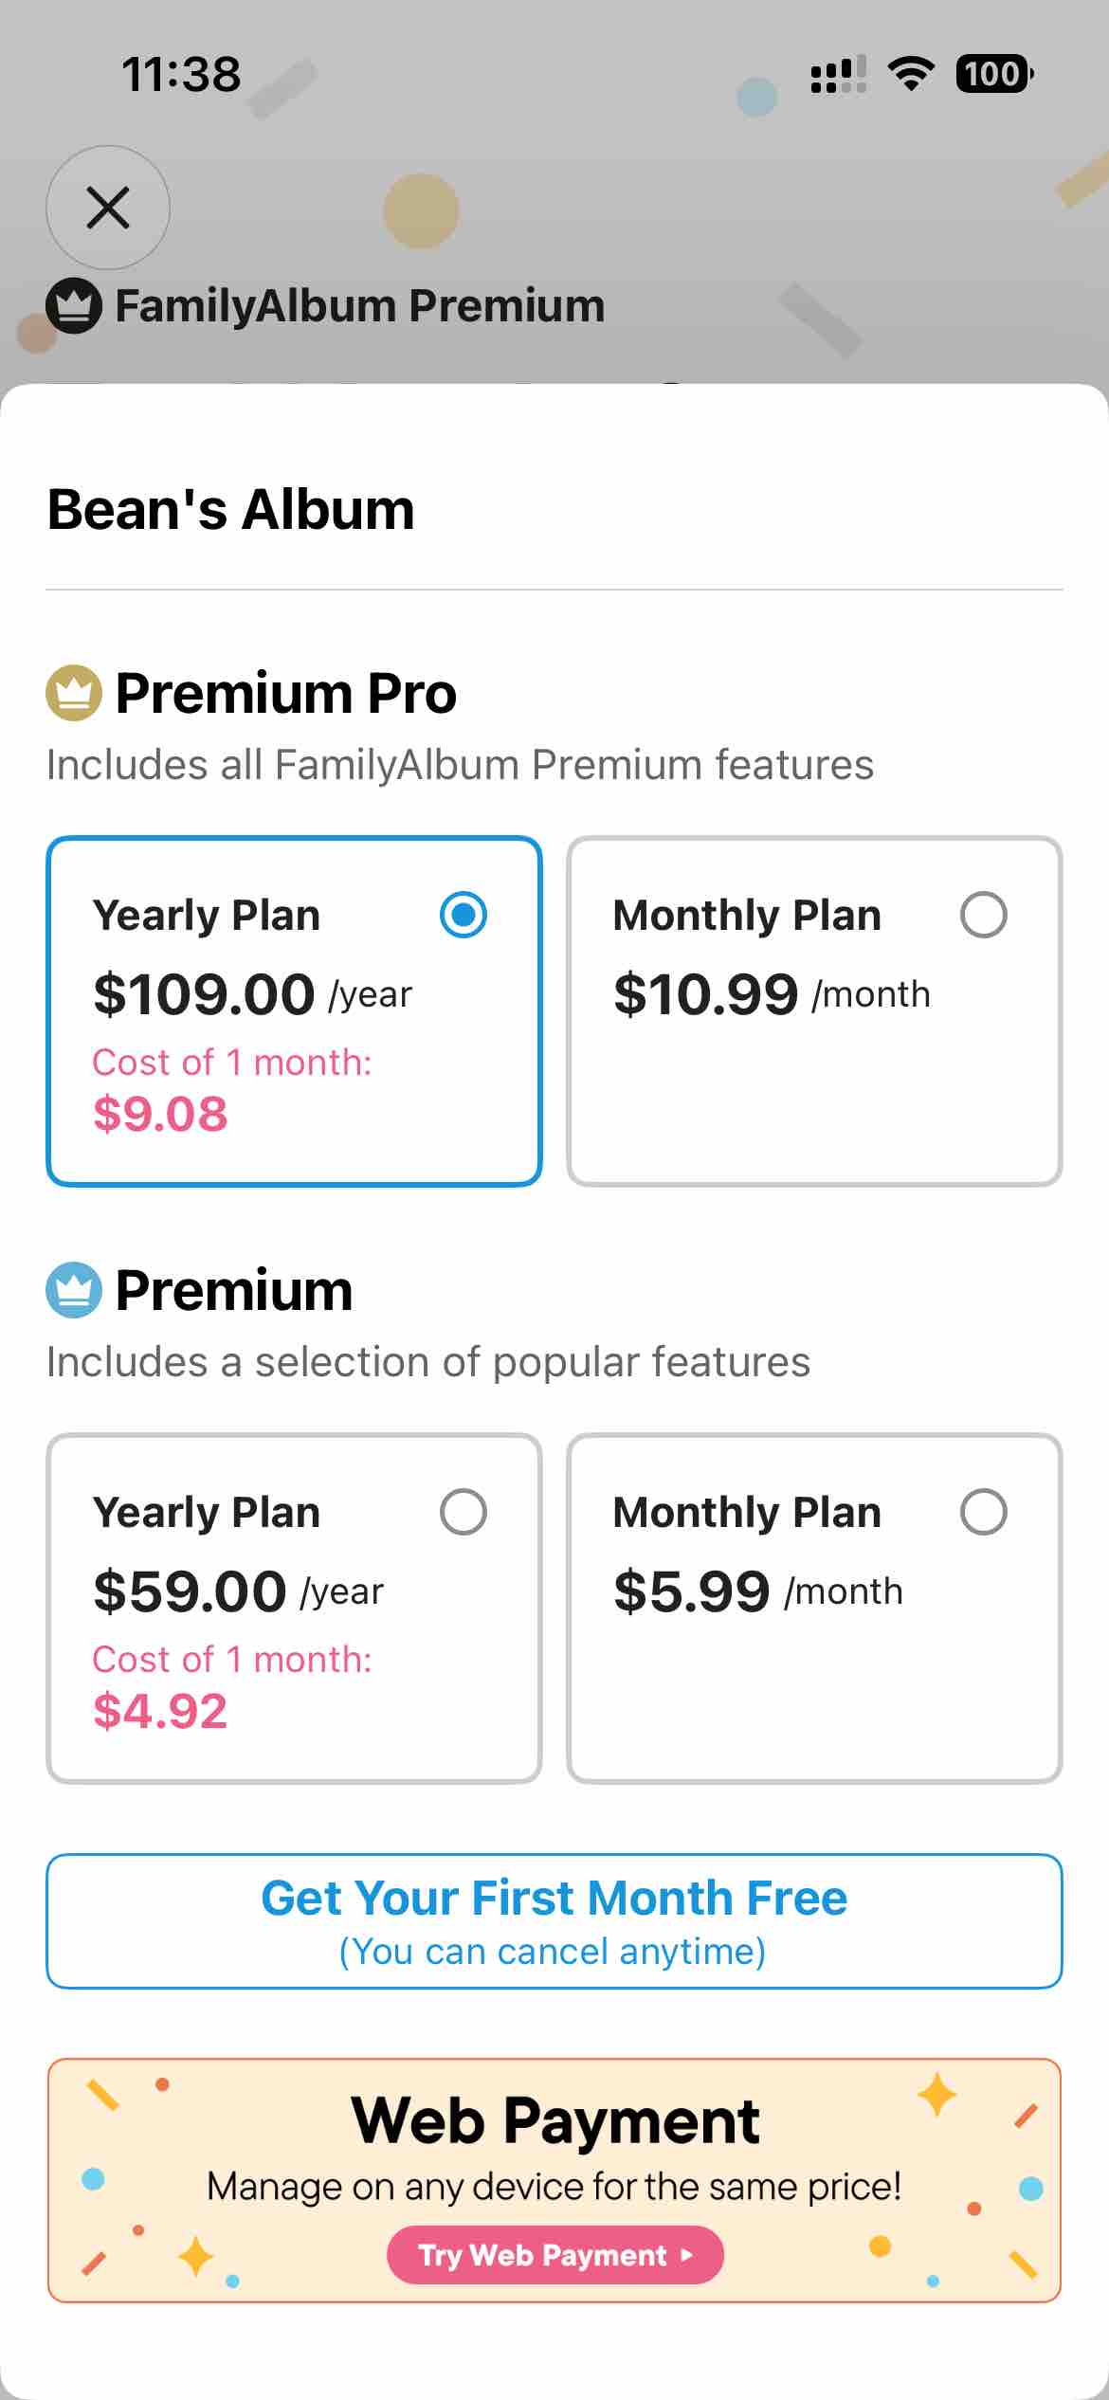Tap the cellular signal strength icon

839,74
